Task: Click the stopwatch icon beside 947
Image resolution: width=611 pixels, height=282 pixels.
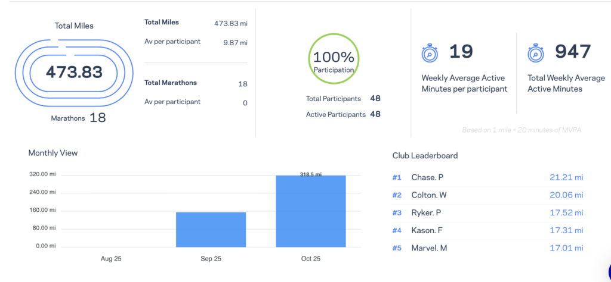Action: click(x=536, y=54)
